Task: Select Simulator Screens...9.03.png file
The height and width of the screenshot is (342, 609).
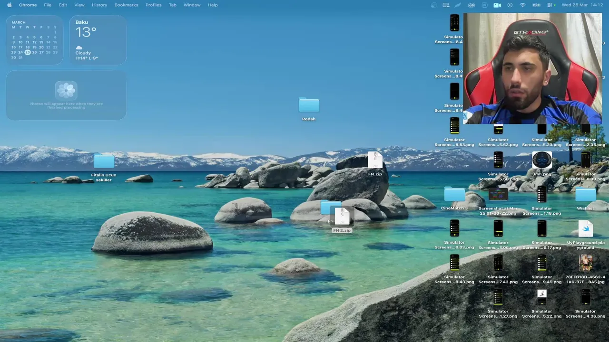Action: (x=454, y=228)
